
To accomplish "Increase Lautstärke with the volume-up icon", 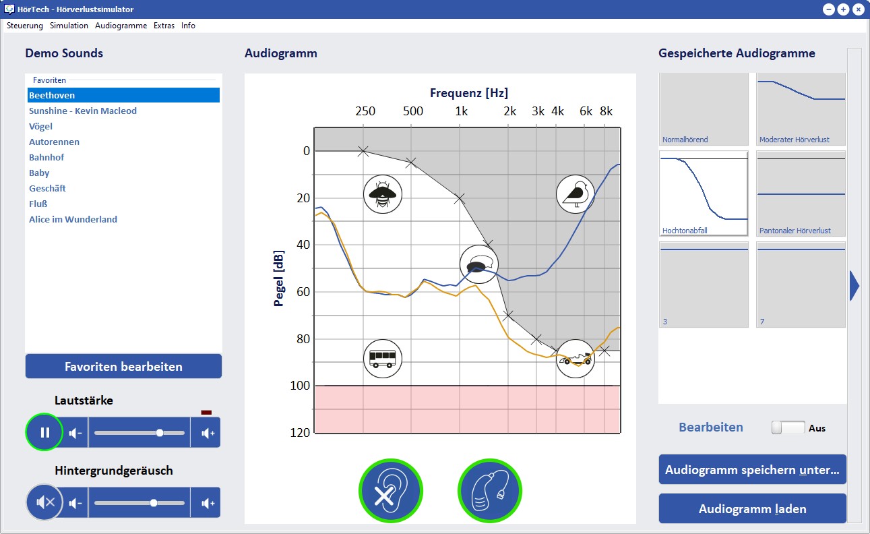I will [208, 433].
